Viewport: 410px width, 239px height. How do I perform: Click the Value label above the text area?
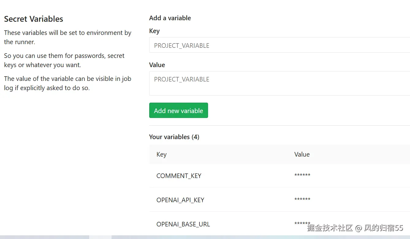pyautogui.click(x=157, y=65)
